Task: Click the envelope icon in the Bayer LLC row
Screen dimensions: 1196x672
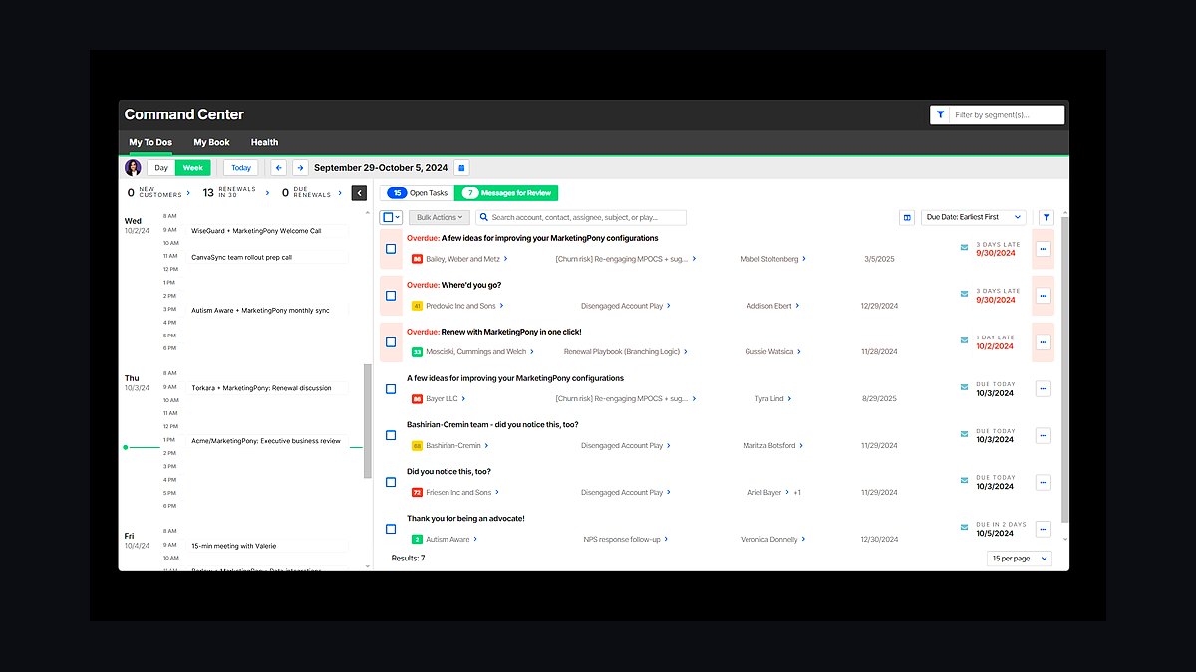Action: pos(964,387)
